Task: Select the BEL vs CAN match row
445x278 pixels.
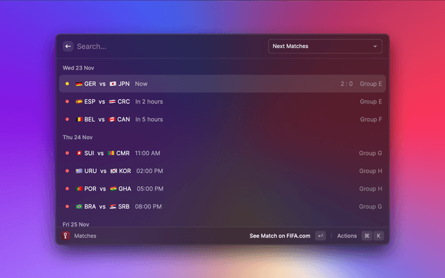Action: (222, 120)
